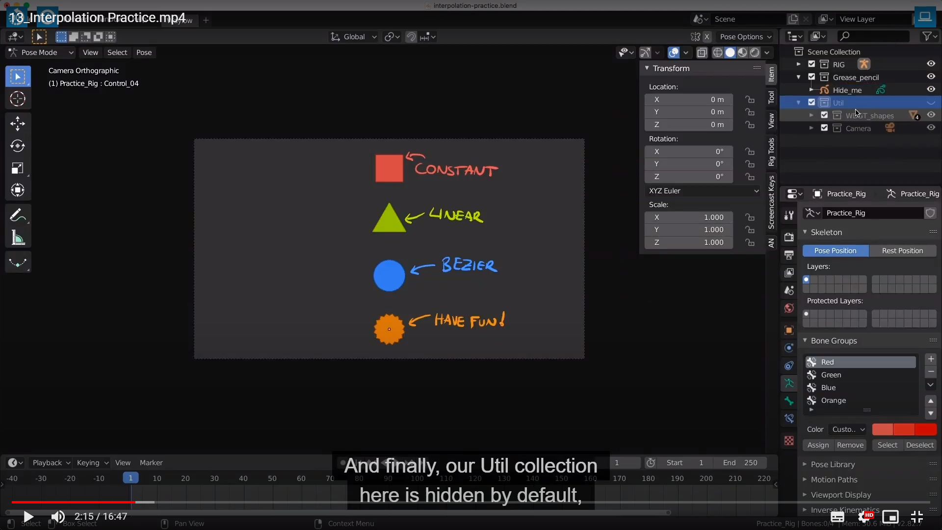
Task: Click the red bone group color swatch
Action: pos(882,429)
